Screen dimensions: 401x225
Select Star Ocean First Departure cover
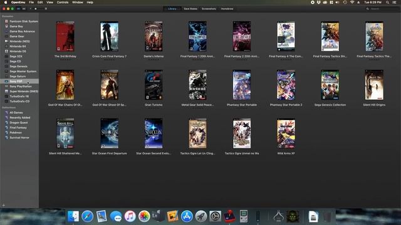(x=110, y=133)
